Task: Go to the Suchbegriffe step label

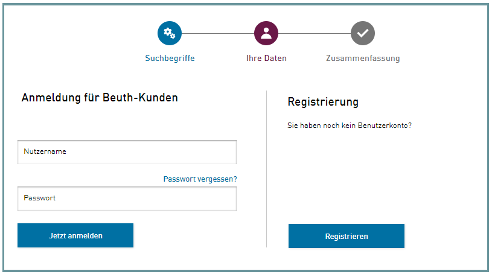Action: tap(170, 59)
